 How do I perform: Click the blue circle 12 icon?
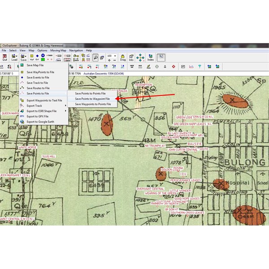pos(43,56)
